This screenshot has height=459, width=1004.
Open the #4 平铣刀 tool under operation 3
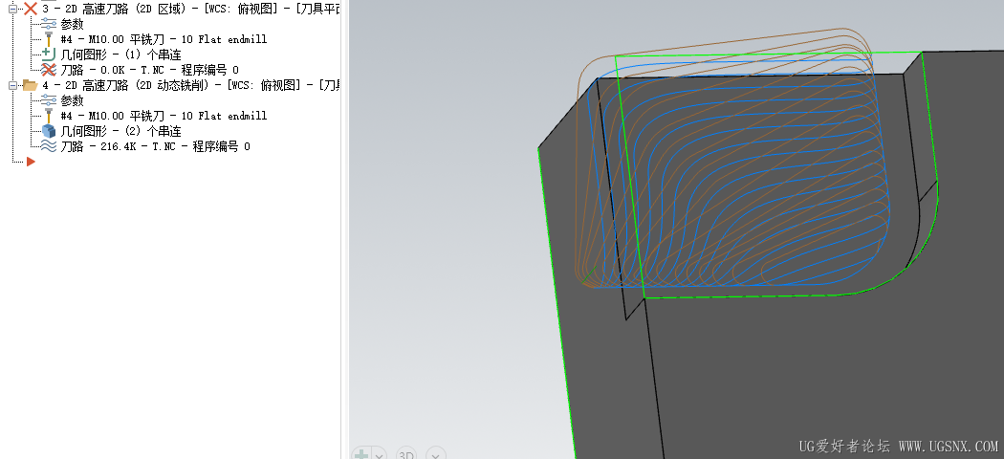coord(164,40)
